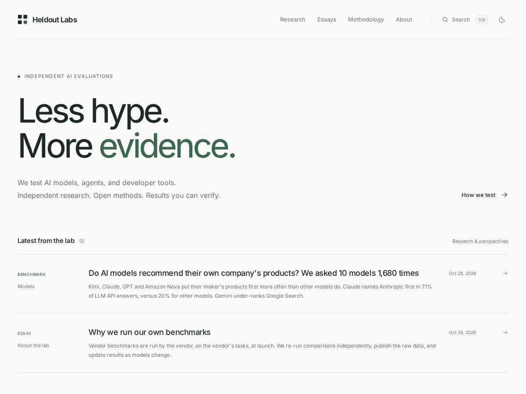The height and width of the screenshot is (394, 526).
Task: Click arrow icon on AI models benchmark row
Action: click(x=505, y=273)
